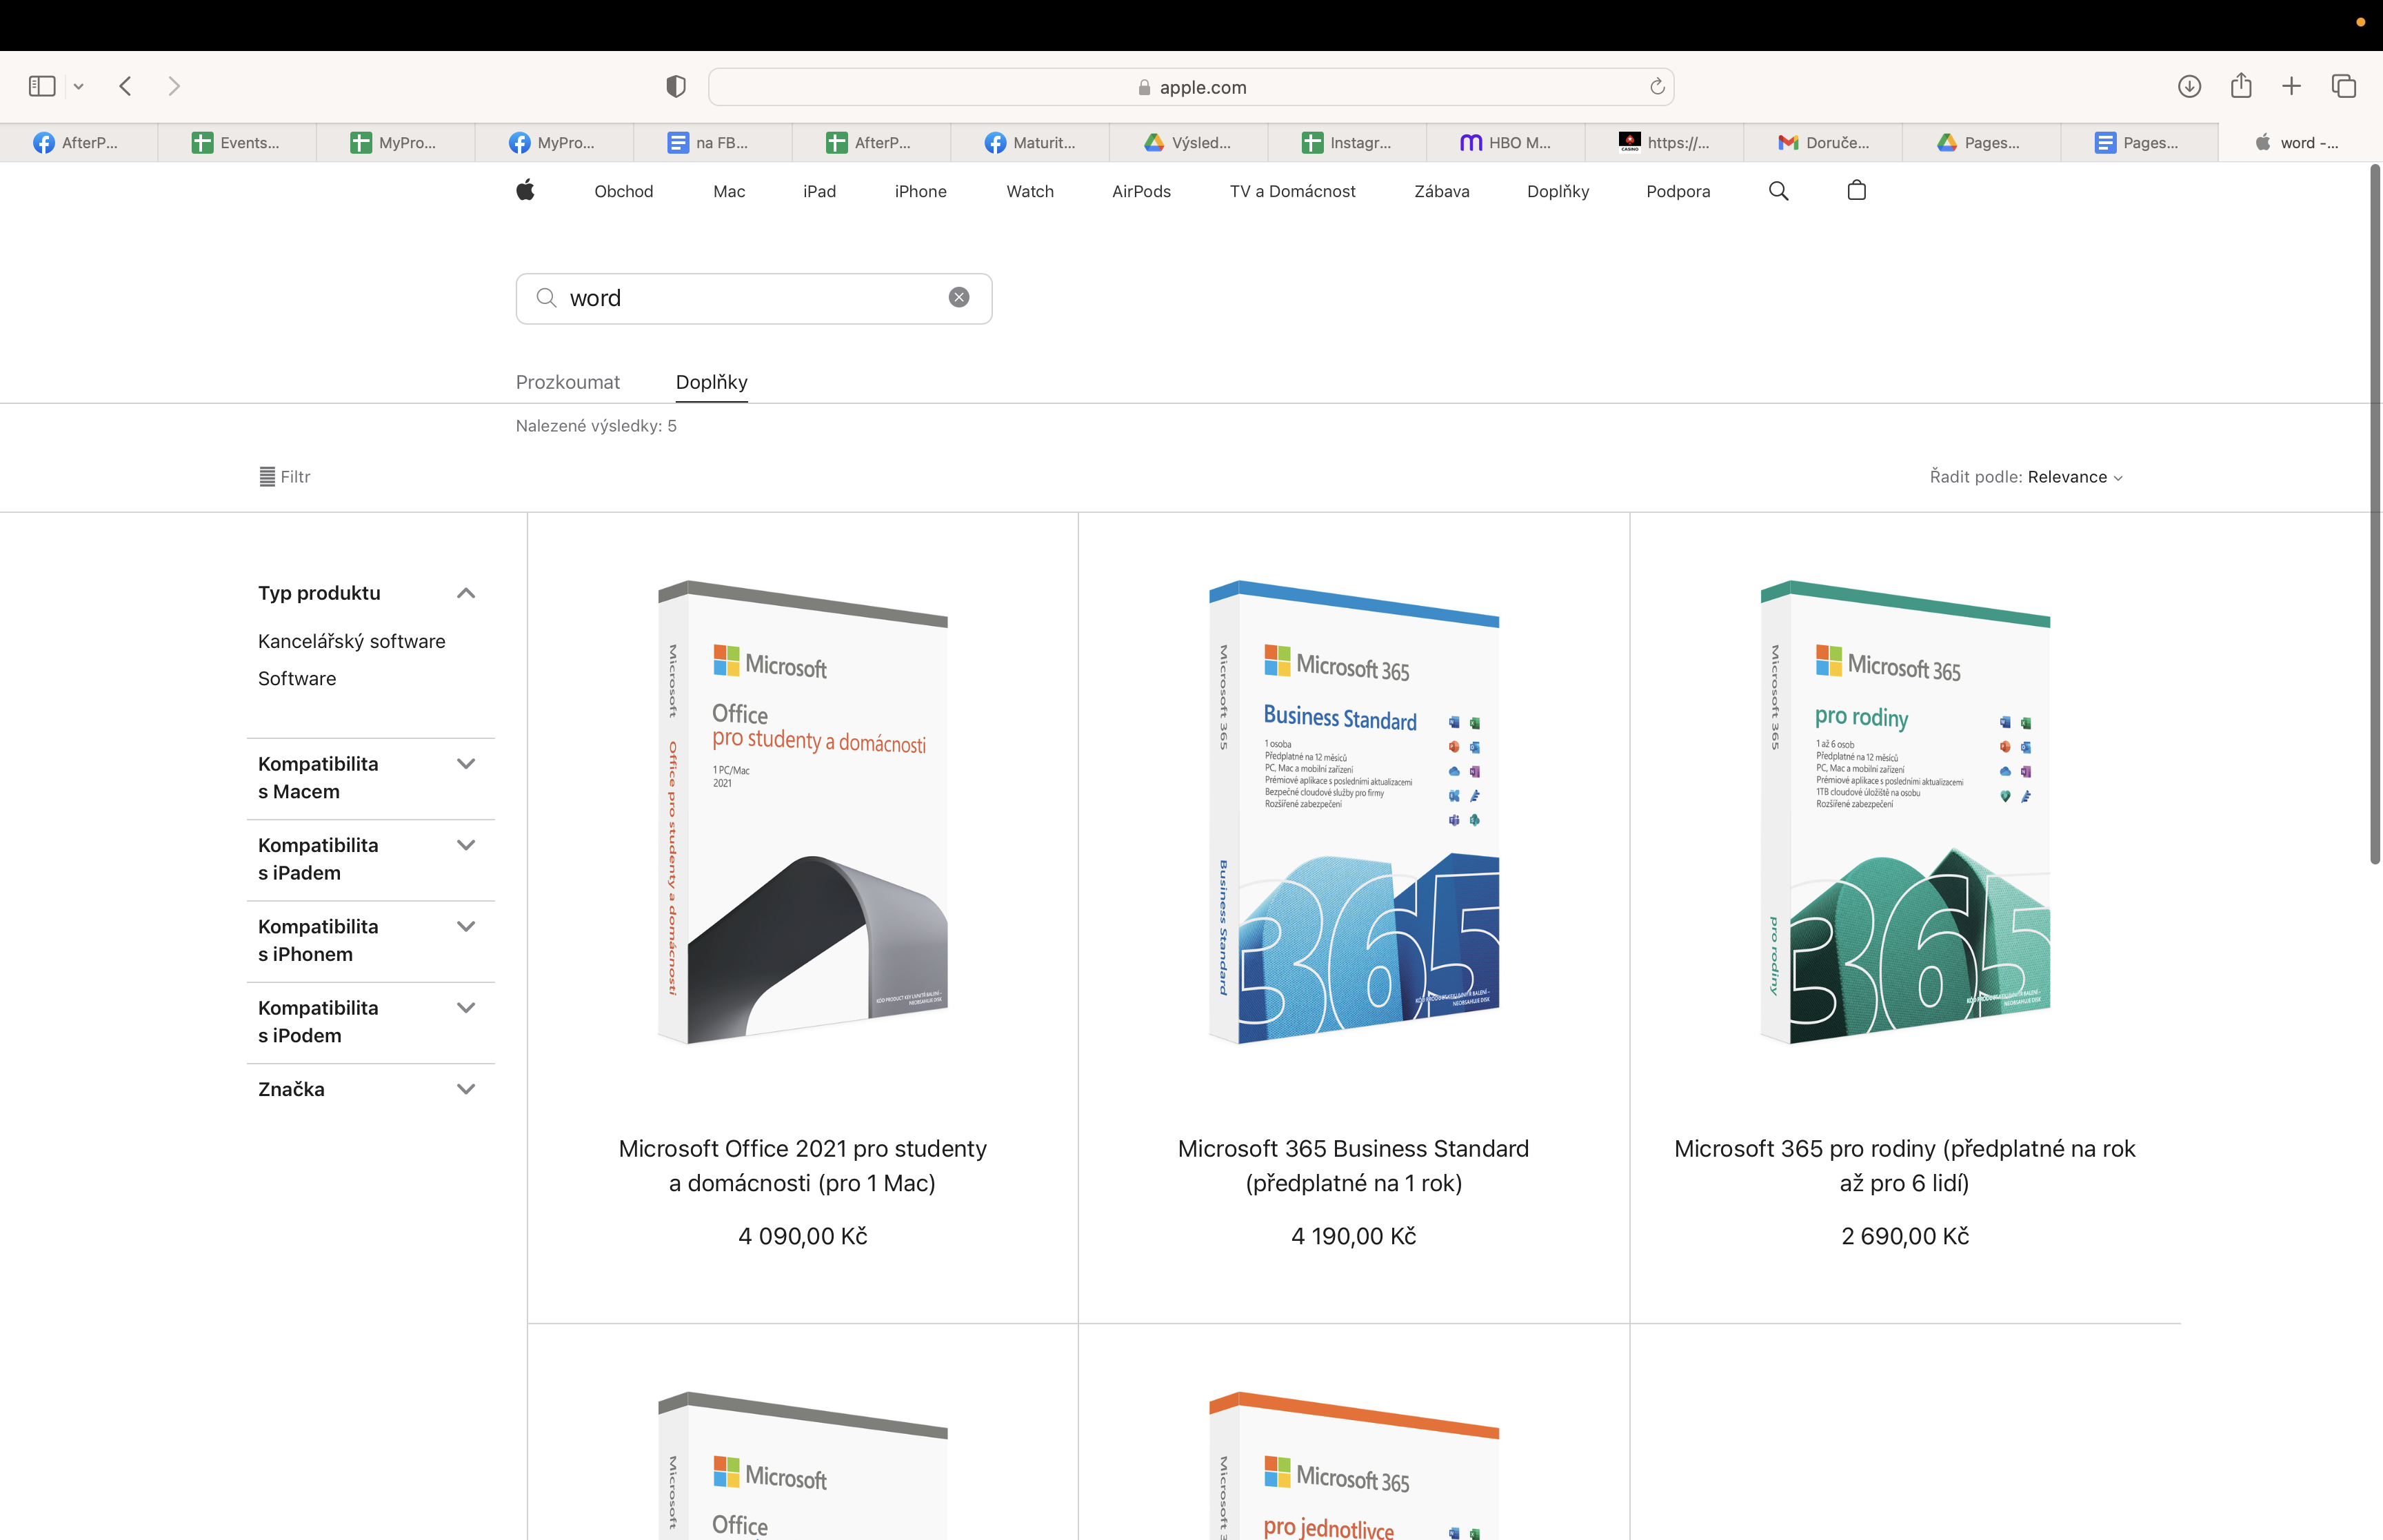Toggle the Filtr filter panel
The width and height of the screenshot is (2383, 1540).
pos(285,477)
